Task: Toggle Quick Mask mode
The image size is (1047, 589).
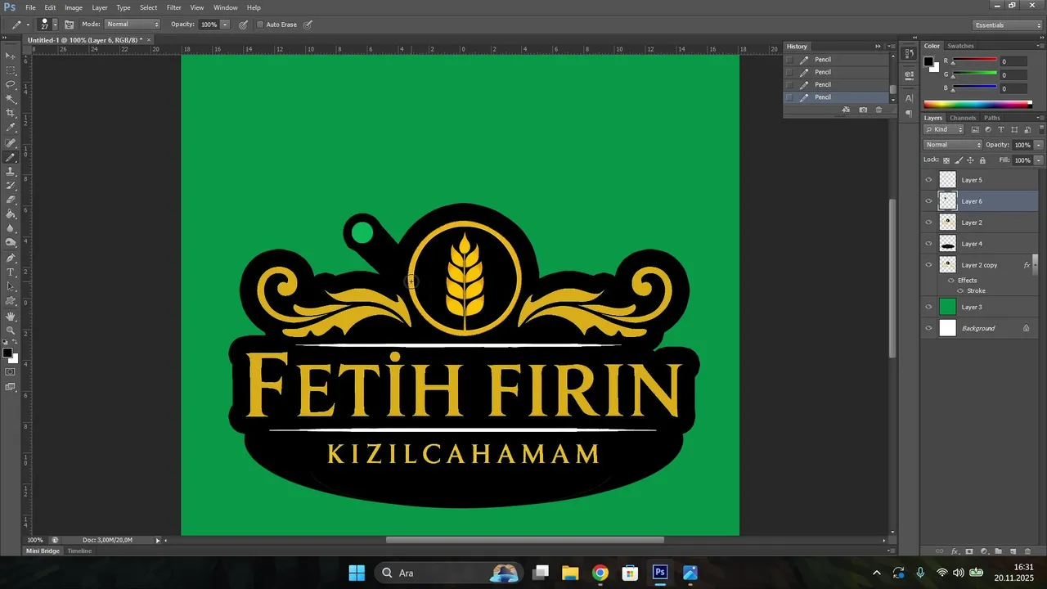Action: pos(11,372)
